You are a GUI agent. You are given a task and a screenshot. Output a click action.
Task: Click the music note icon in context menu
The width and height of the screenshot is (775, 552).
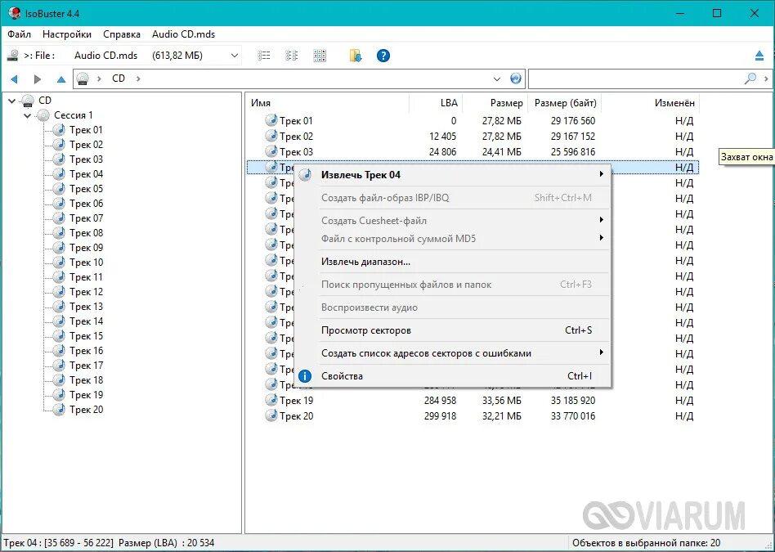point(306,175)
